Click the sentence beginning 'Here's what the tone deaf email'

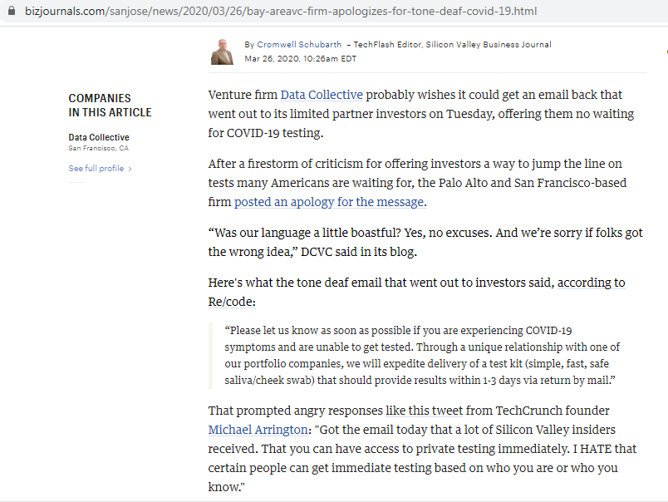(x=416, y=283)
